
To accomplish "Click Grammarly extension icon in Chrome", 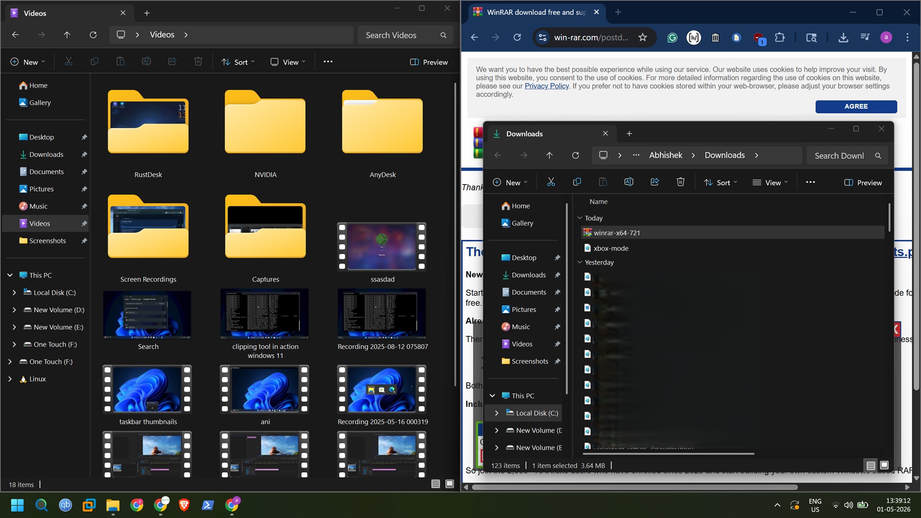I will (673, 37).
